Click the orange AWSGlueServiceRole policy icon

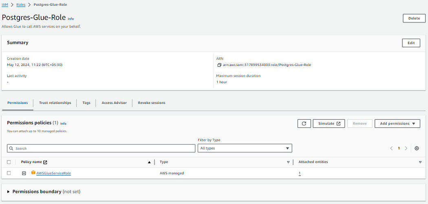pyautogui.click(x=33, y=173)
